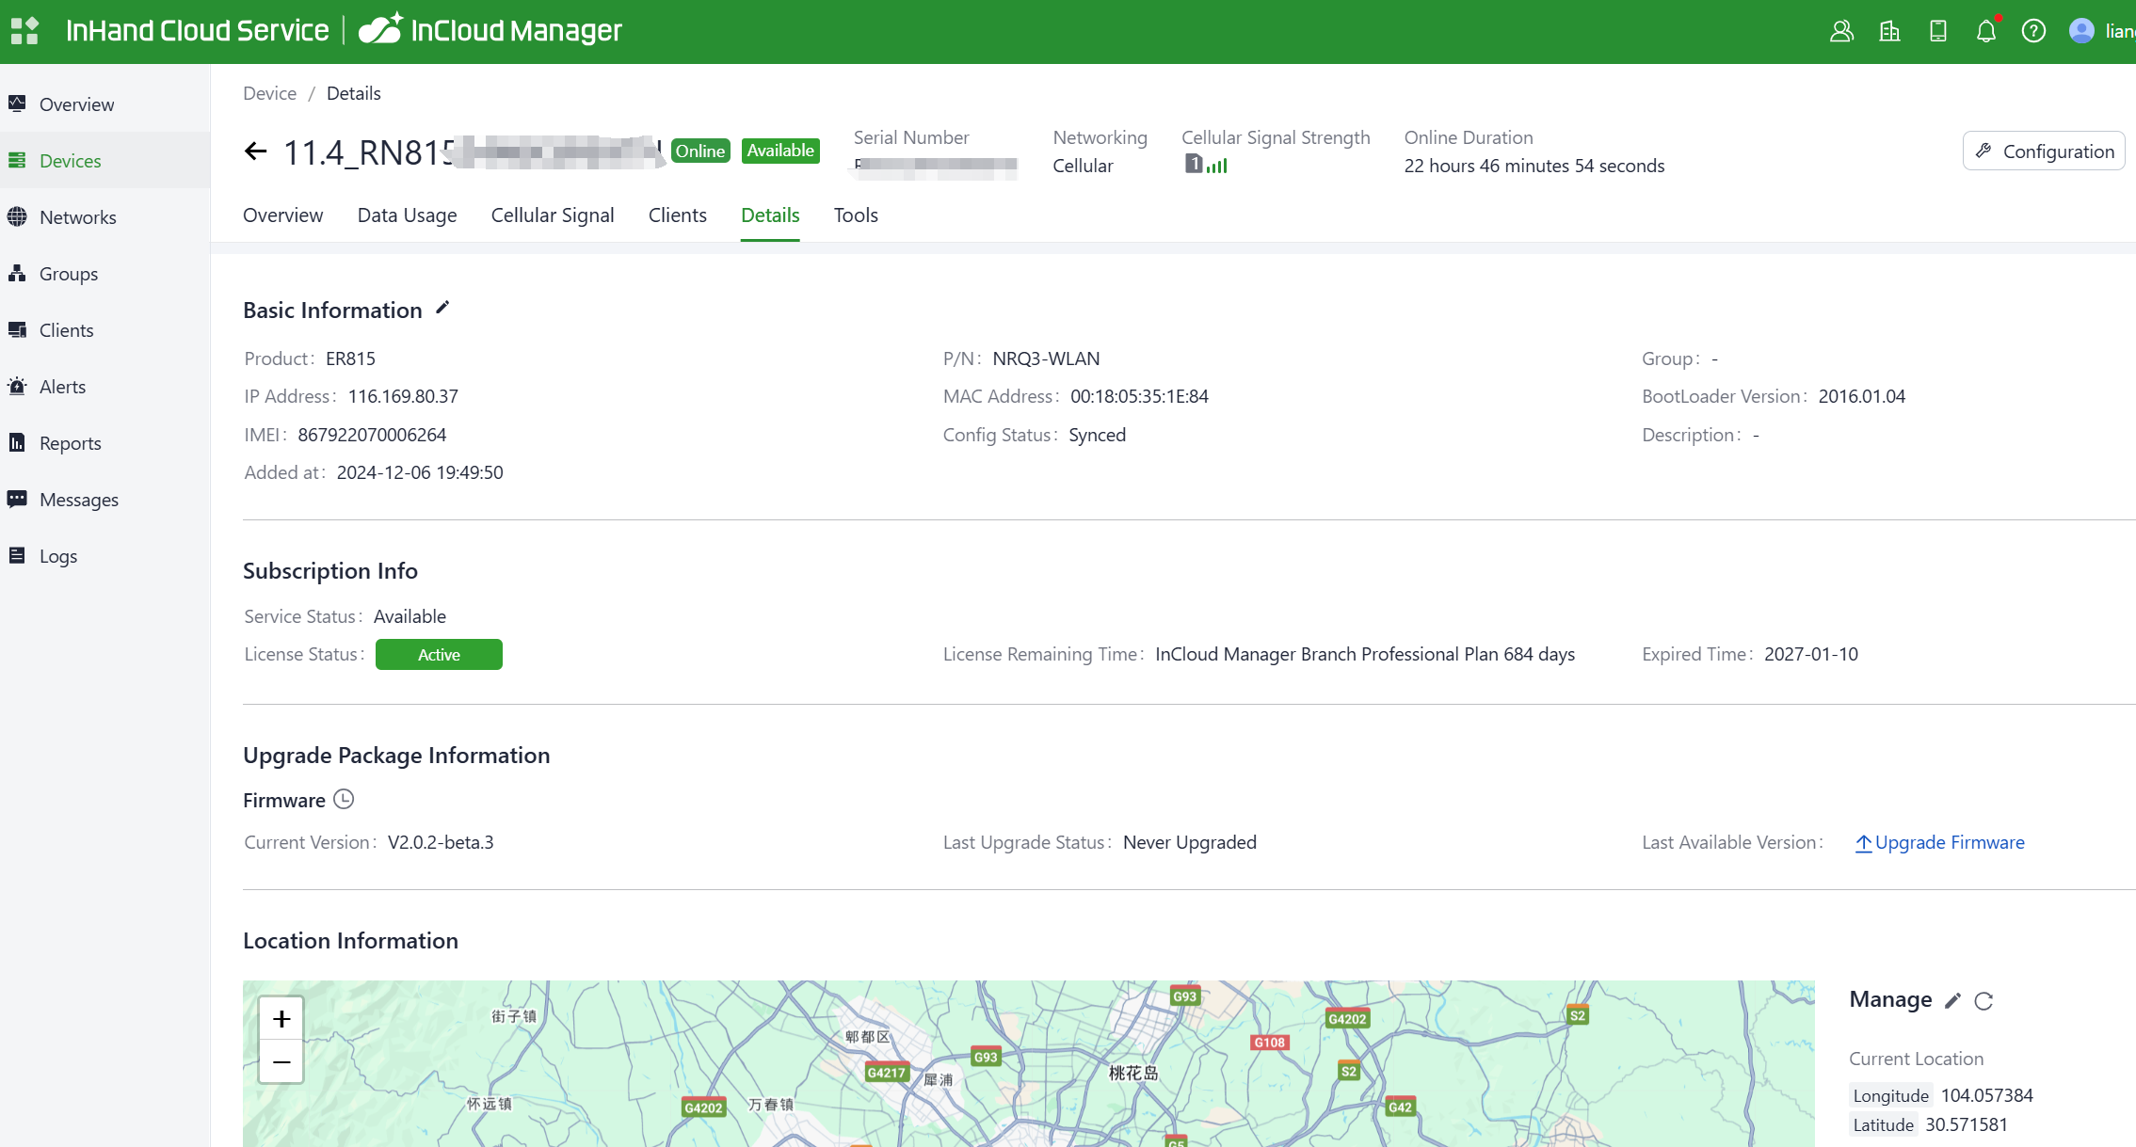Open Networks in the sidebar
Viewport: 2136px width, 1147px height.
click(x=78, y=217)
